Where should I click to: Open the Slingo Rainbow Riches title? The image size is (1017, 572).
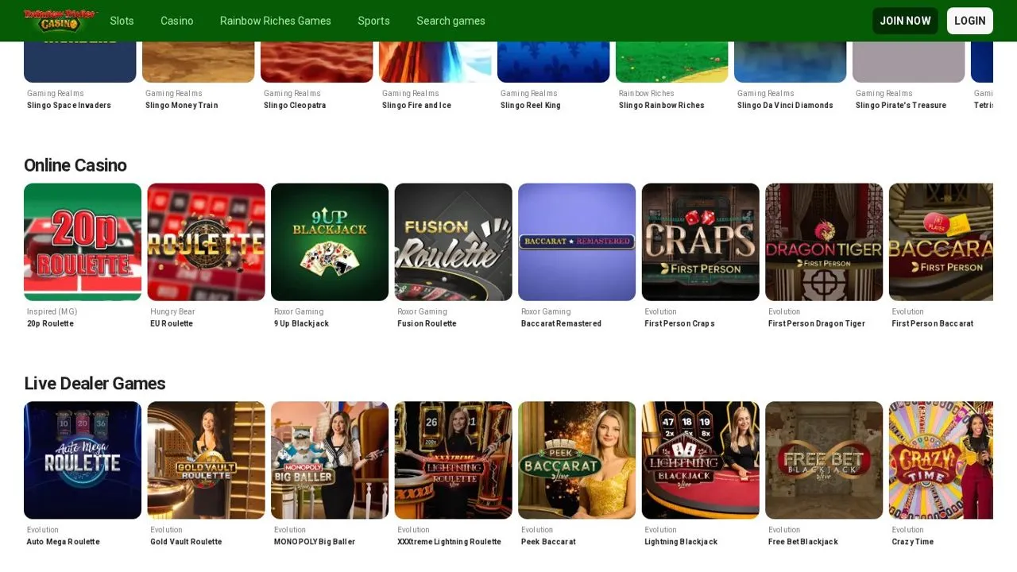[x=662, y=106]
